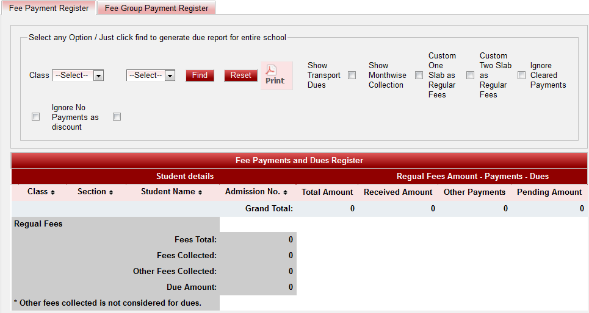Viewport: 589px width, 313px height.
Task: Enable Show Transport Dues checkbox
Action: [352, 76]
